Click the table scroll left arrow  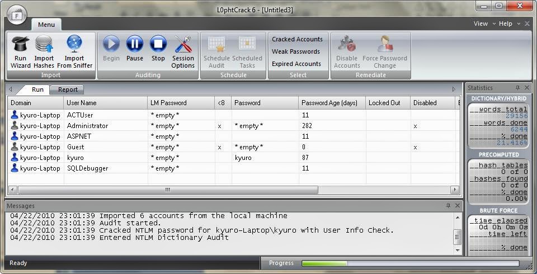(13, 190)
